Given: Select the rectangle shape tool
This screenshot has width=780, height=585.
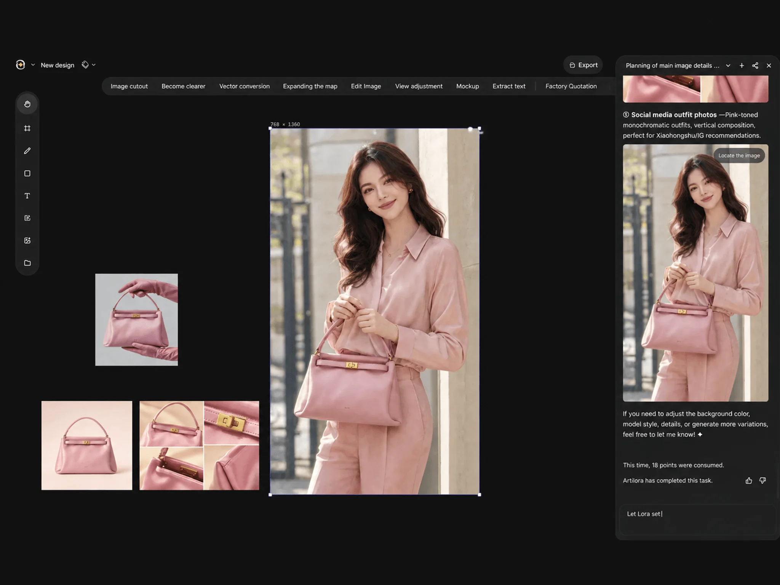Looking at the screenshot, I should [27, 173].
